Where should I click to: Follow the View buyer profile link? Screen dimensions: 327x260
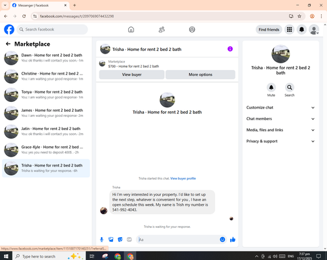(183, 178)
